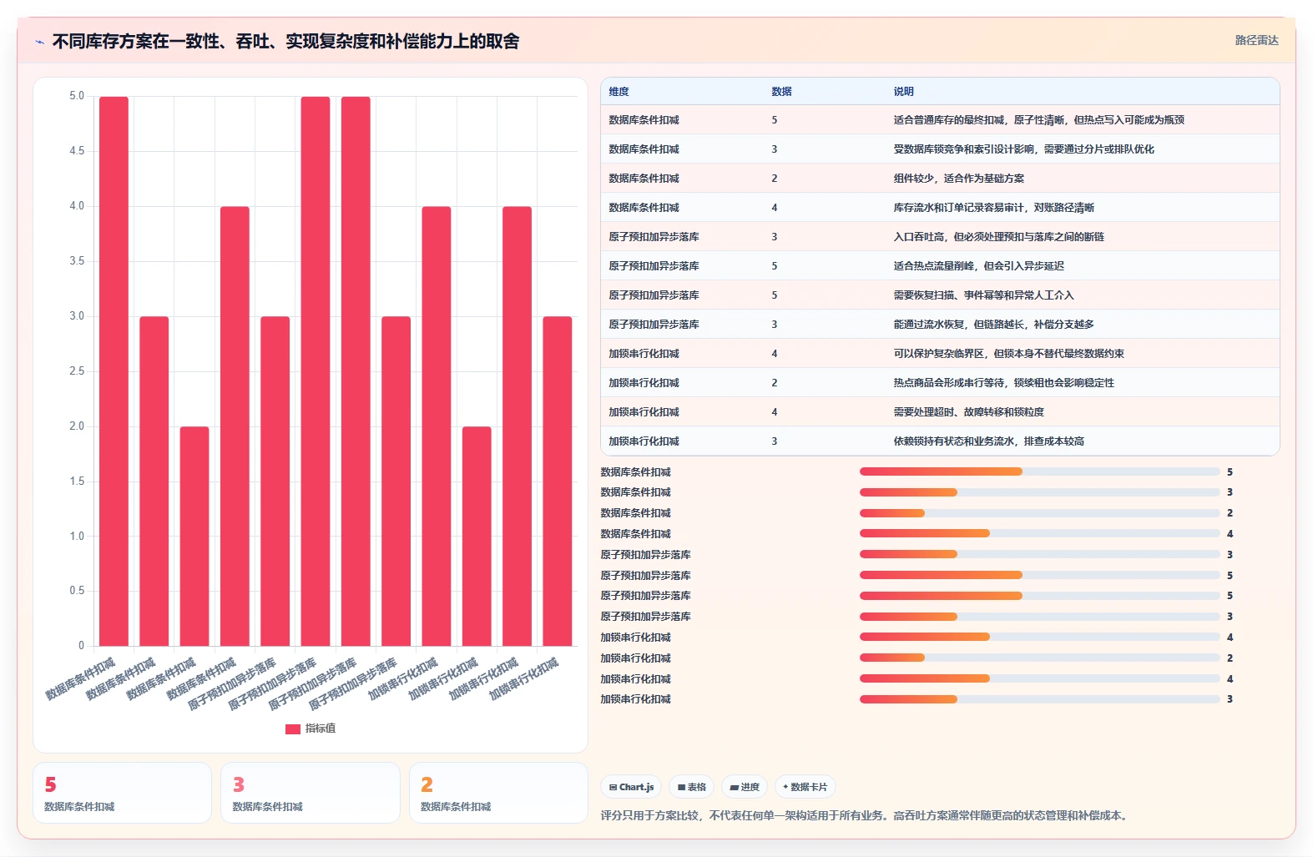
Task: Open the data card showing value 5
Action: click(123, 793)
